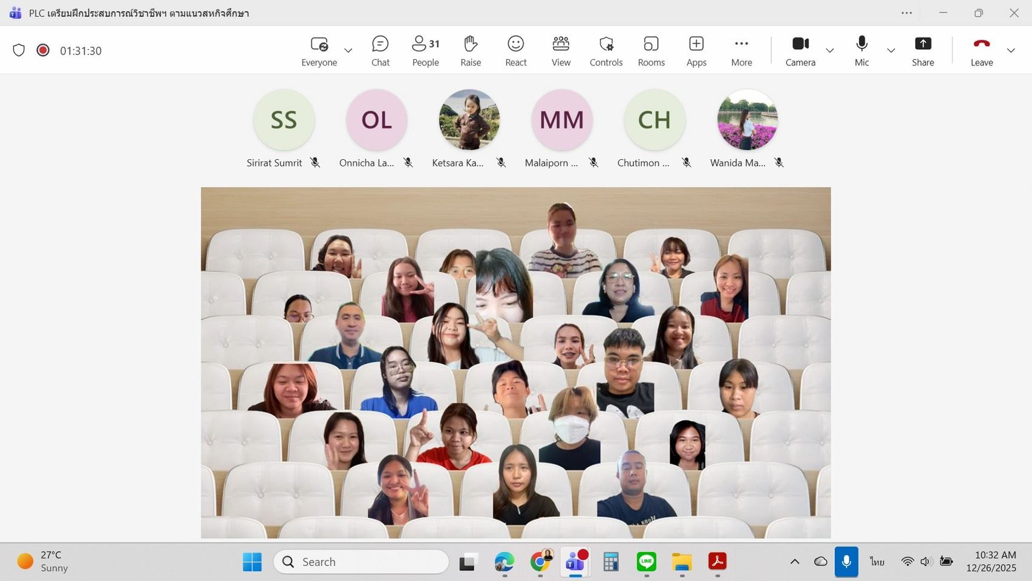Raise your hand in the meeting
Image resolution: width=1032 pixels, height=581 pixels.
(470, 51)
